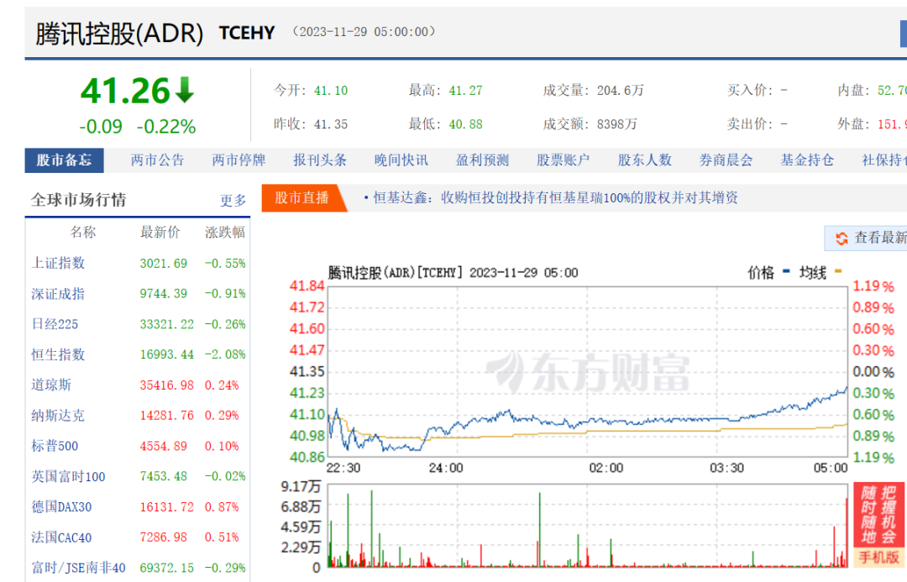Image resolution: width=907 pixels, height=582 pixels.
Task: Click the TCEHY ticker symbol
Action: (247, 33)
